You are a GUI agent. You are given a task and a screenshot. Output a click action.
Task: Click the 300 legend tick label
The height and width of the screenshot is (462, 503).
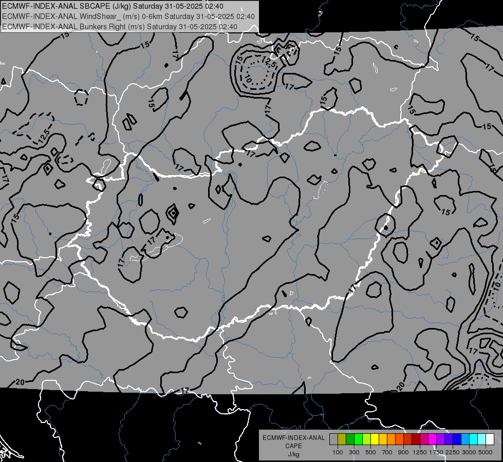pos(354,452)
